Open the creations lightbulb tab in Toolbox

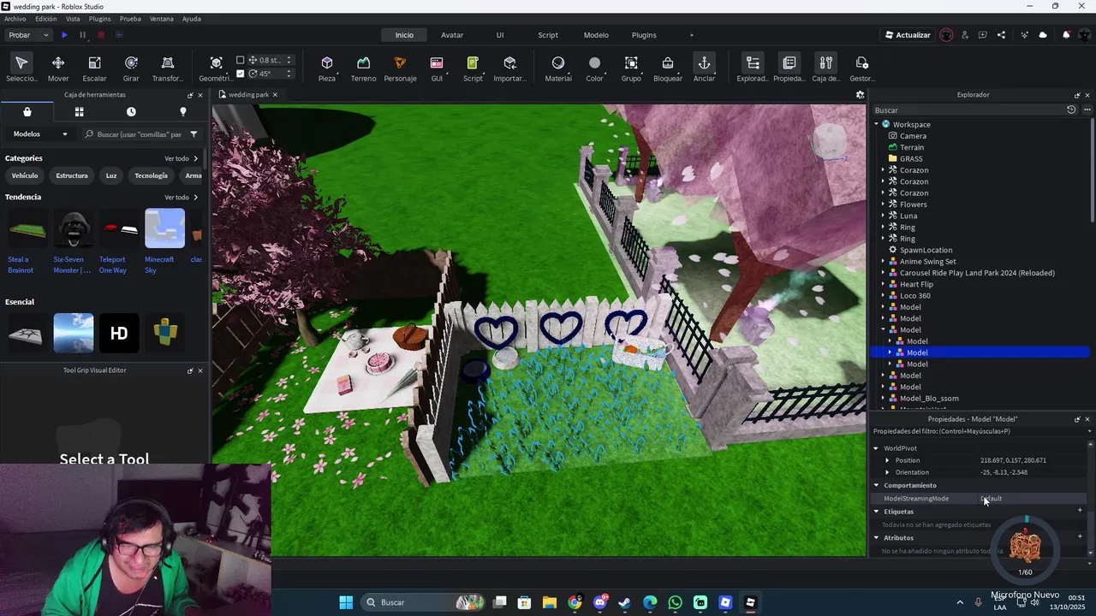[x=182, y=112]
